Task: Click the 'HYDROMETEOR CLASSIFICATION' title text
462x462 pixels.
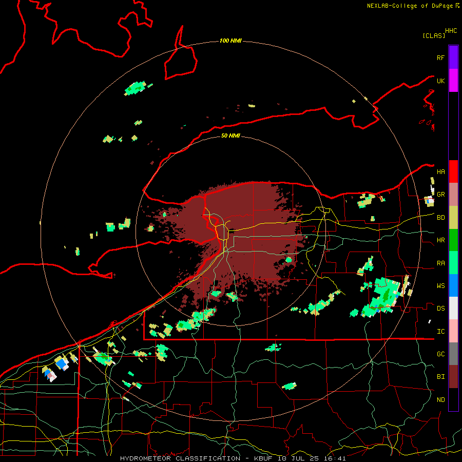Action: (180, 458)
